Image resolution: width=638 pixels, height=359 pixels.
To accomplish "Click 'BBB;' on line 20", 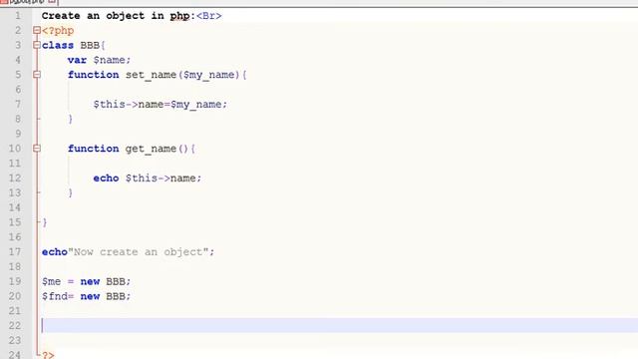I will (x=118, y=296).
